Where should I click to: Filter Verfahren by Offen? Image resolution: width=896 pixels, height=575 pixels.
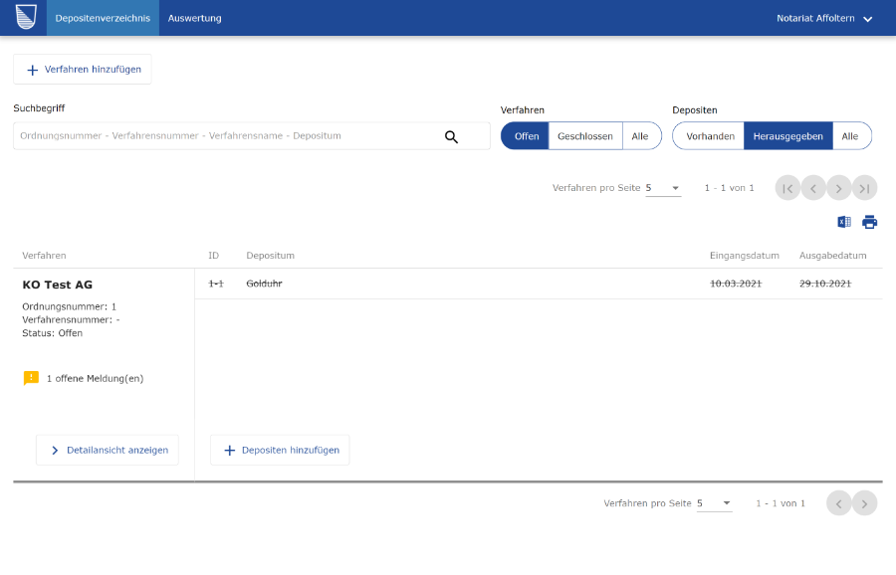pos(525,136)
